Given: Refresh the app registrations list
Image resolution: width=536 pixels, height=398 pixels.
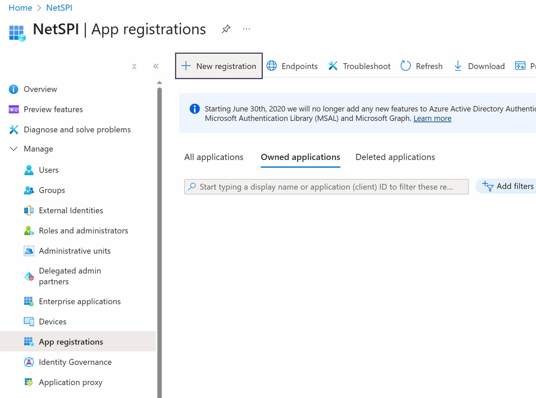Looking at the screenshot, I should (x=421, y=66).
